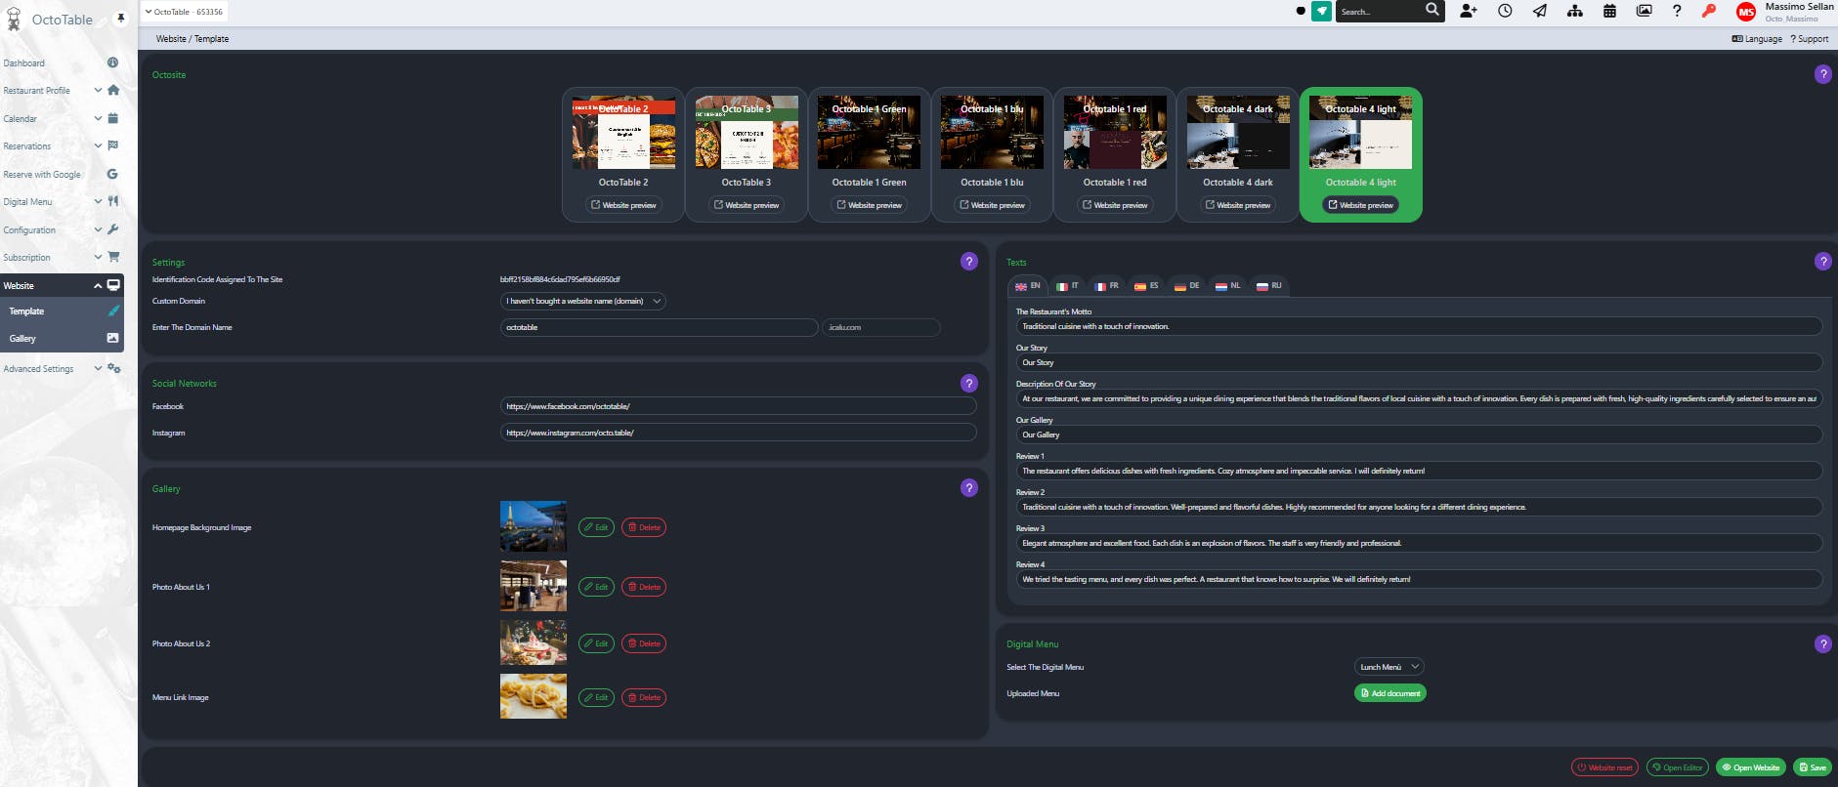
Task: Click the paper plane icon
Action: [1540, 11]
